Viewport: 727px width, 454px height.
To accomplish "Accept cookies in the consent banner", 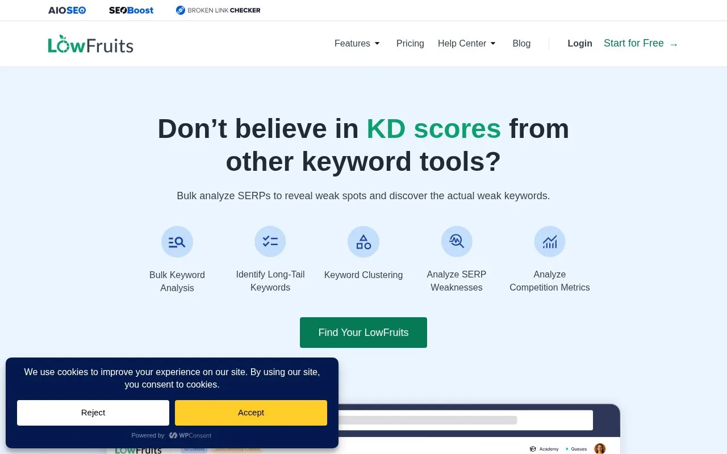I will [x=251, y=413].
